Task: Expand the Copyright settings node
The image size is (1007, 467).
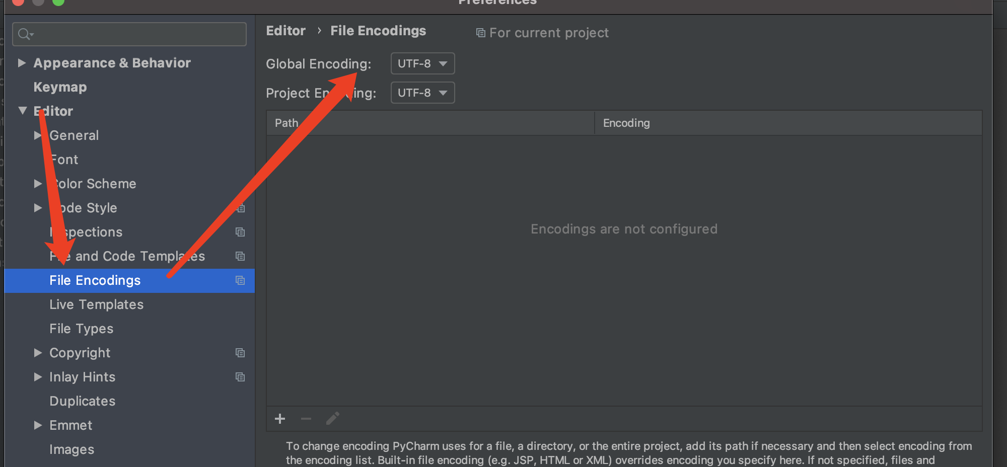Action: tap(38, 353)
